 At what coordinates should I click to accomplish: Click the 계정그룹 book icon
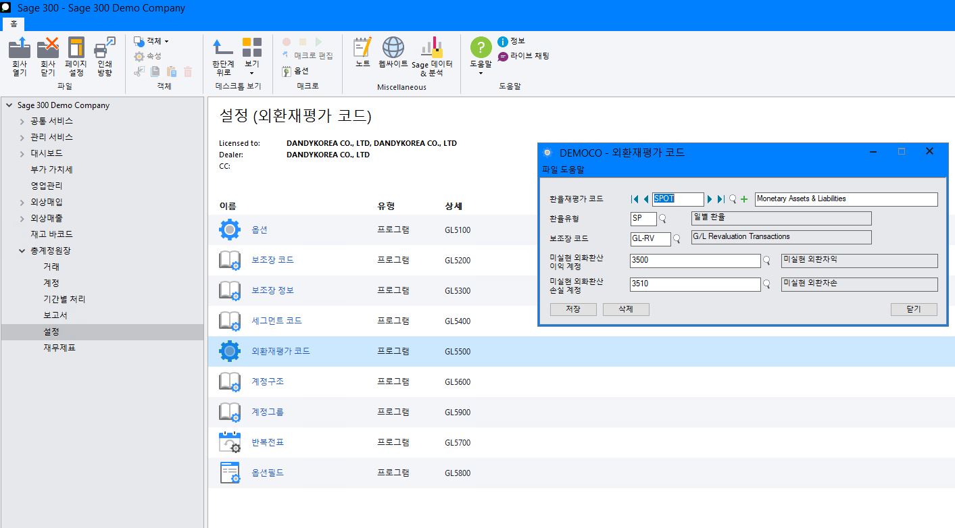click(230, 412)
